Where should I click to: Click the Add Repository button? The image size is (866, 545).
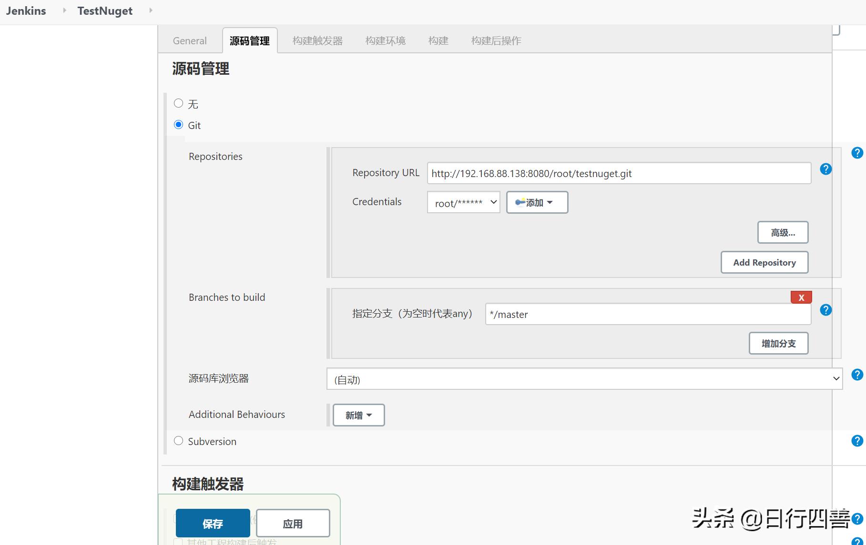coord(764,262)
